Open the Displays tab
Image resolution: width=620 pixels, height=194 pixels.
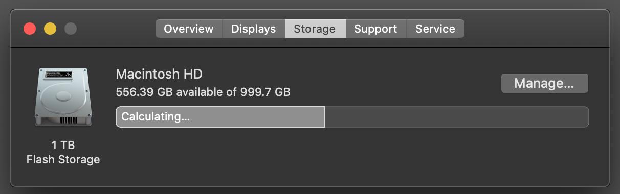tap(254, 29)
